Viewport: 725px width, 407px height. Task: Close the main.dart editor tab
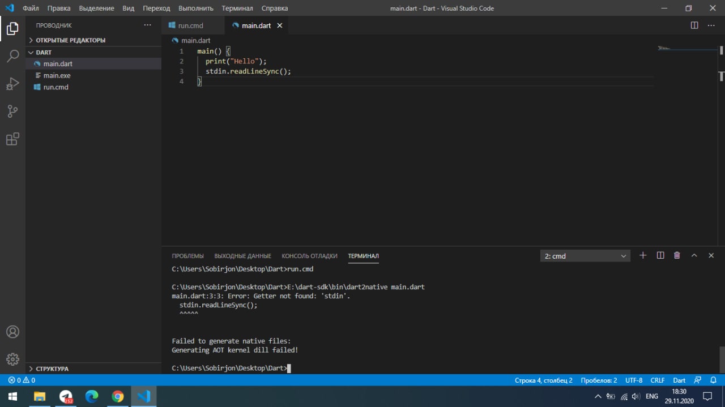point(280,25)
